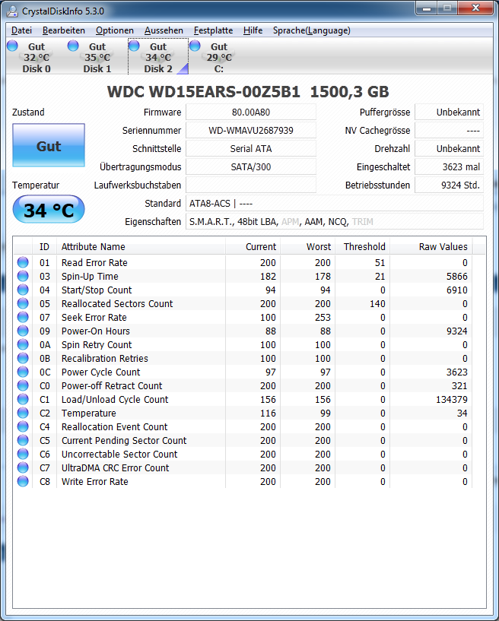This screenshot has width=499, height=621.
Task: Click the status orb for Power-off Retract Count
Action: coord(23,385)
